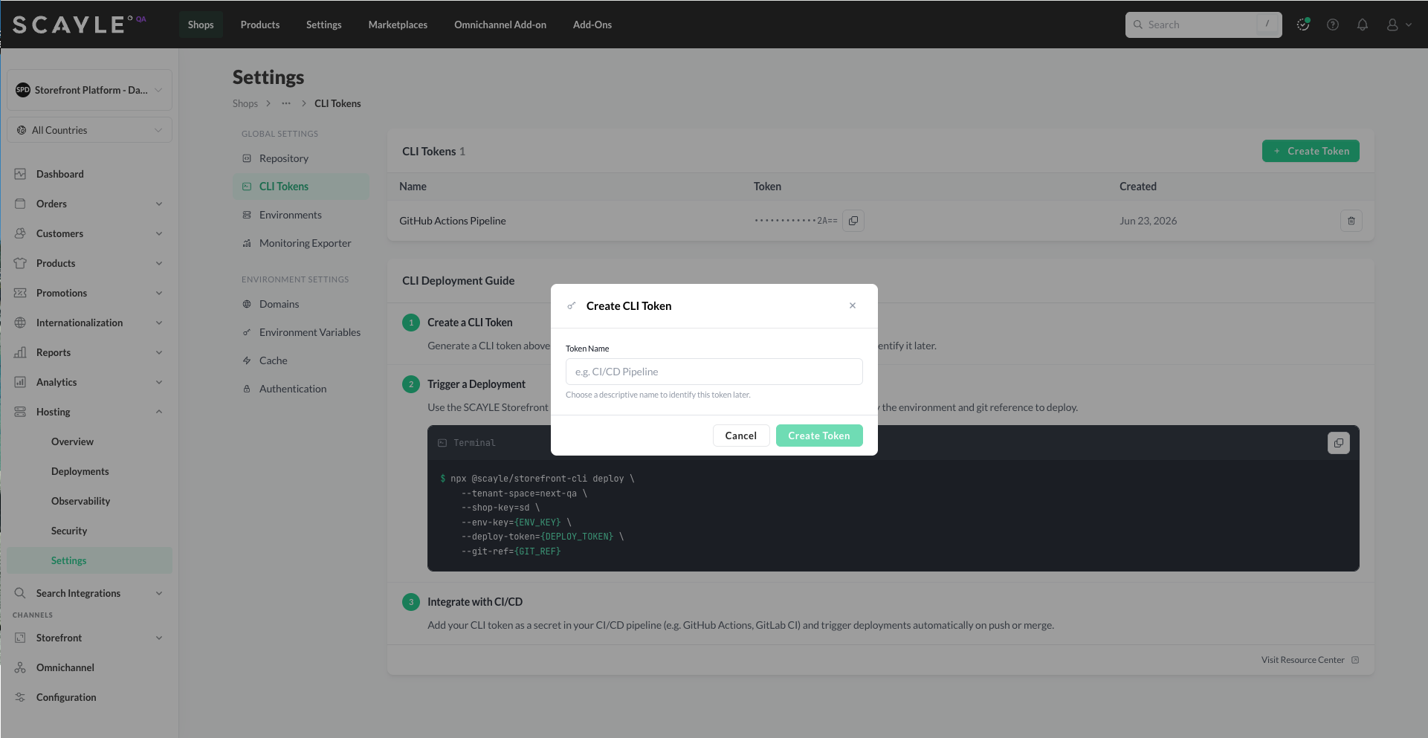Copy the terminal deploy command
The width and height of the screenshot is (1428, 738).
1339,443
